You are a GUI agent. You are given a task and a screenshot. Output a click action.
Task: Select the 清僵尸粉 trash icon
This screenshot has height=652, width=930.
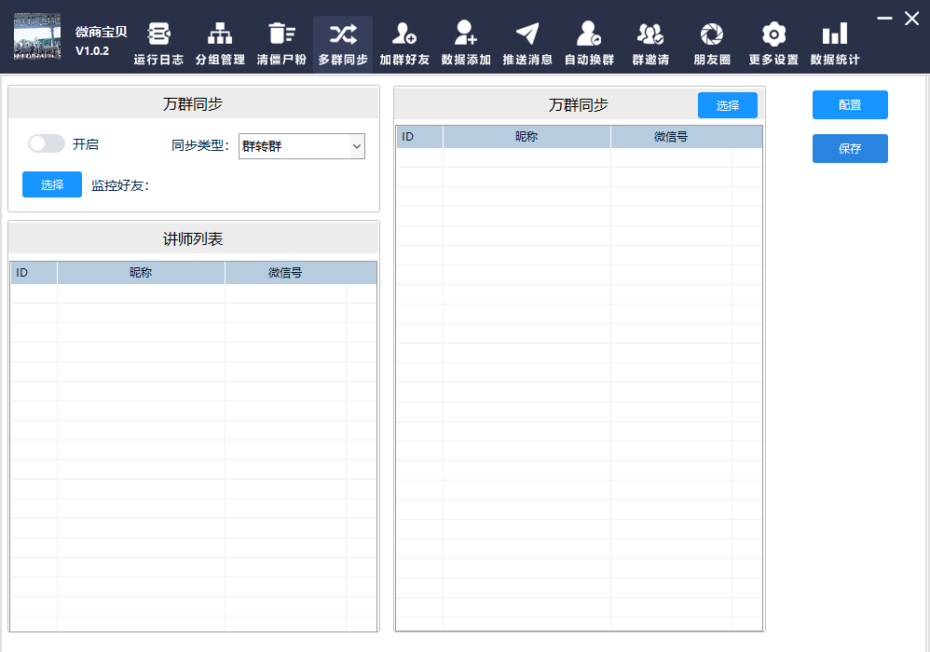(x=280, y=34)
